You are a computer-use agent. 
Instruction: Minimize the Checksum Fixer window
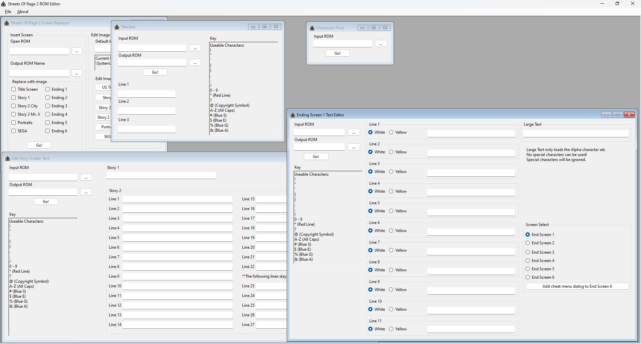(x=363, y=28)
